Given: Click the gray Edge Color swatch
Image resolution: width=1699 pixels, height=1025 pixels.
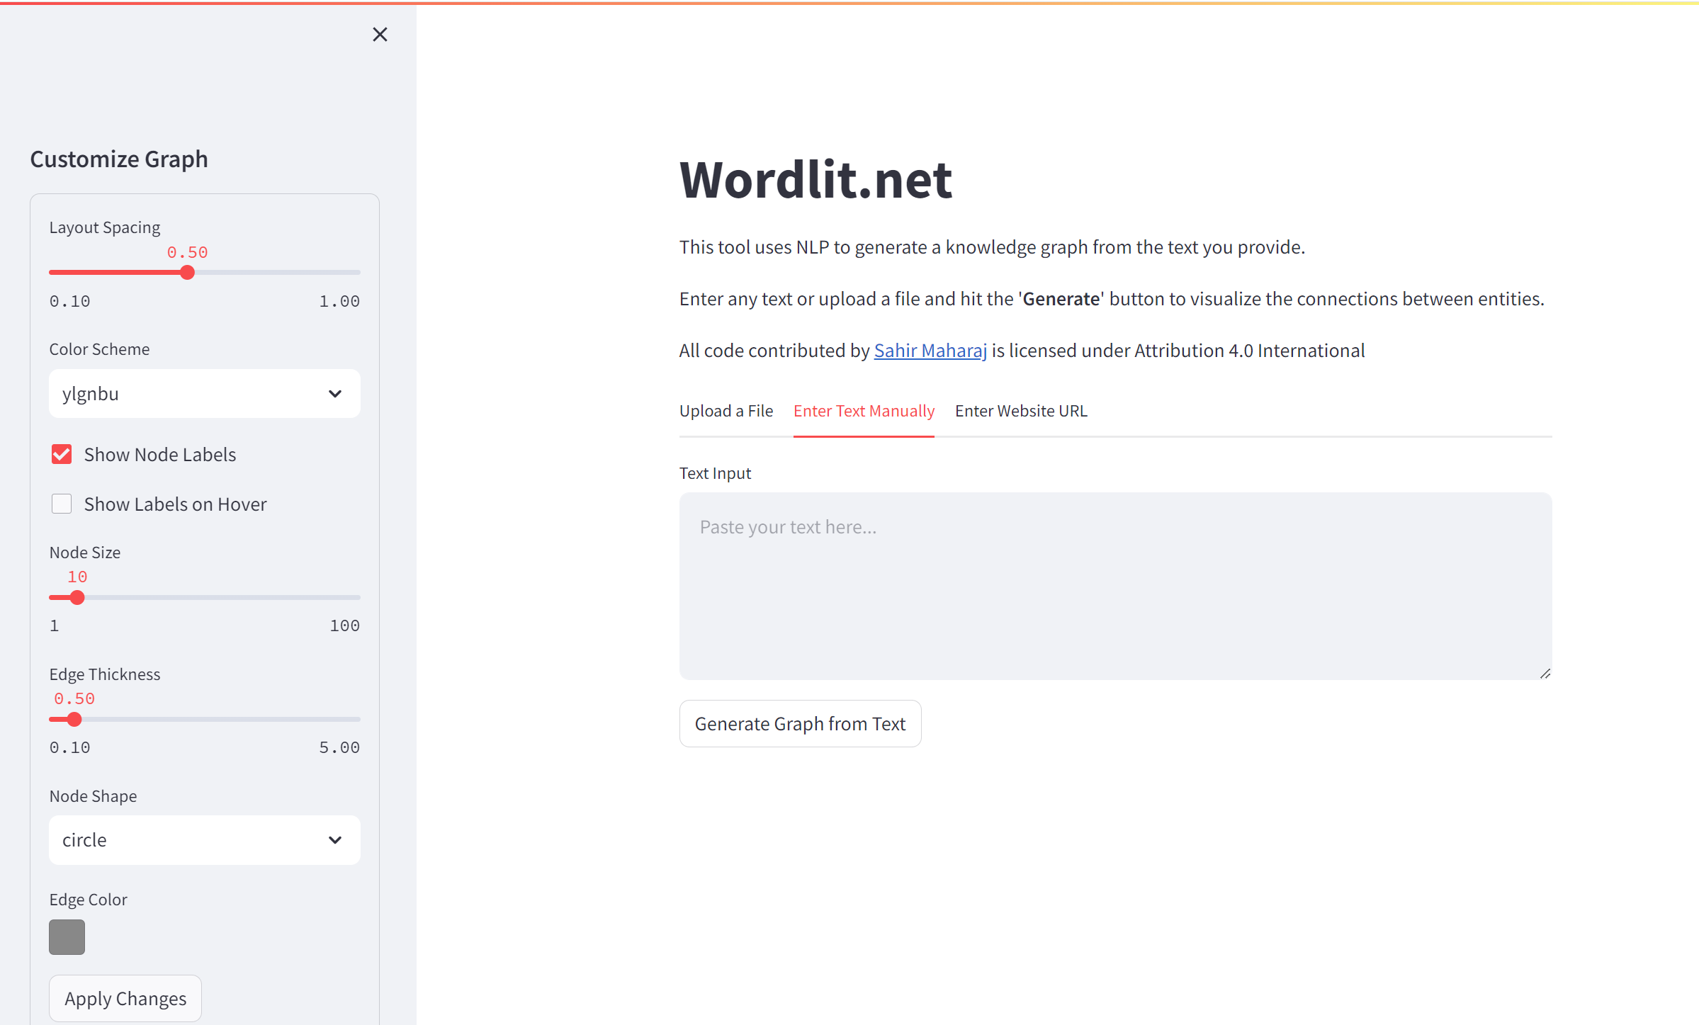Looking at the screenshot, I should pos(67,936).
